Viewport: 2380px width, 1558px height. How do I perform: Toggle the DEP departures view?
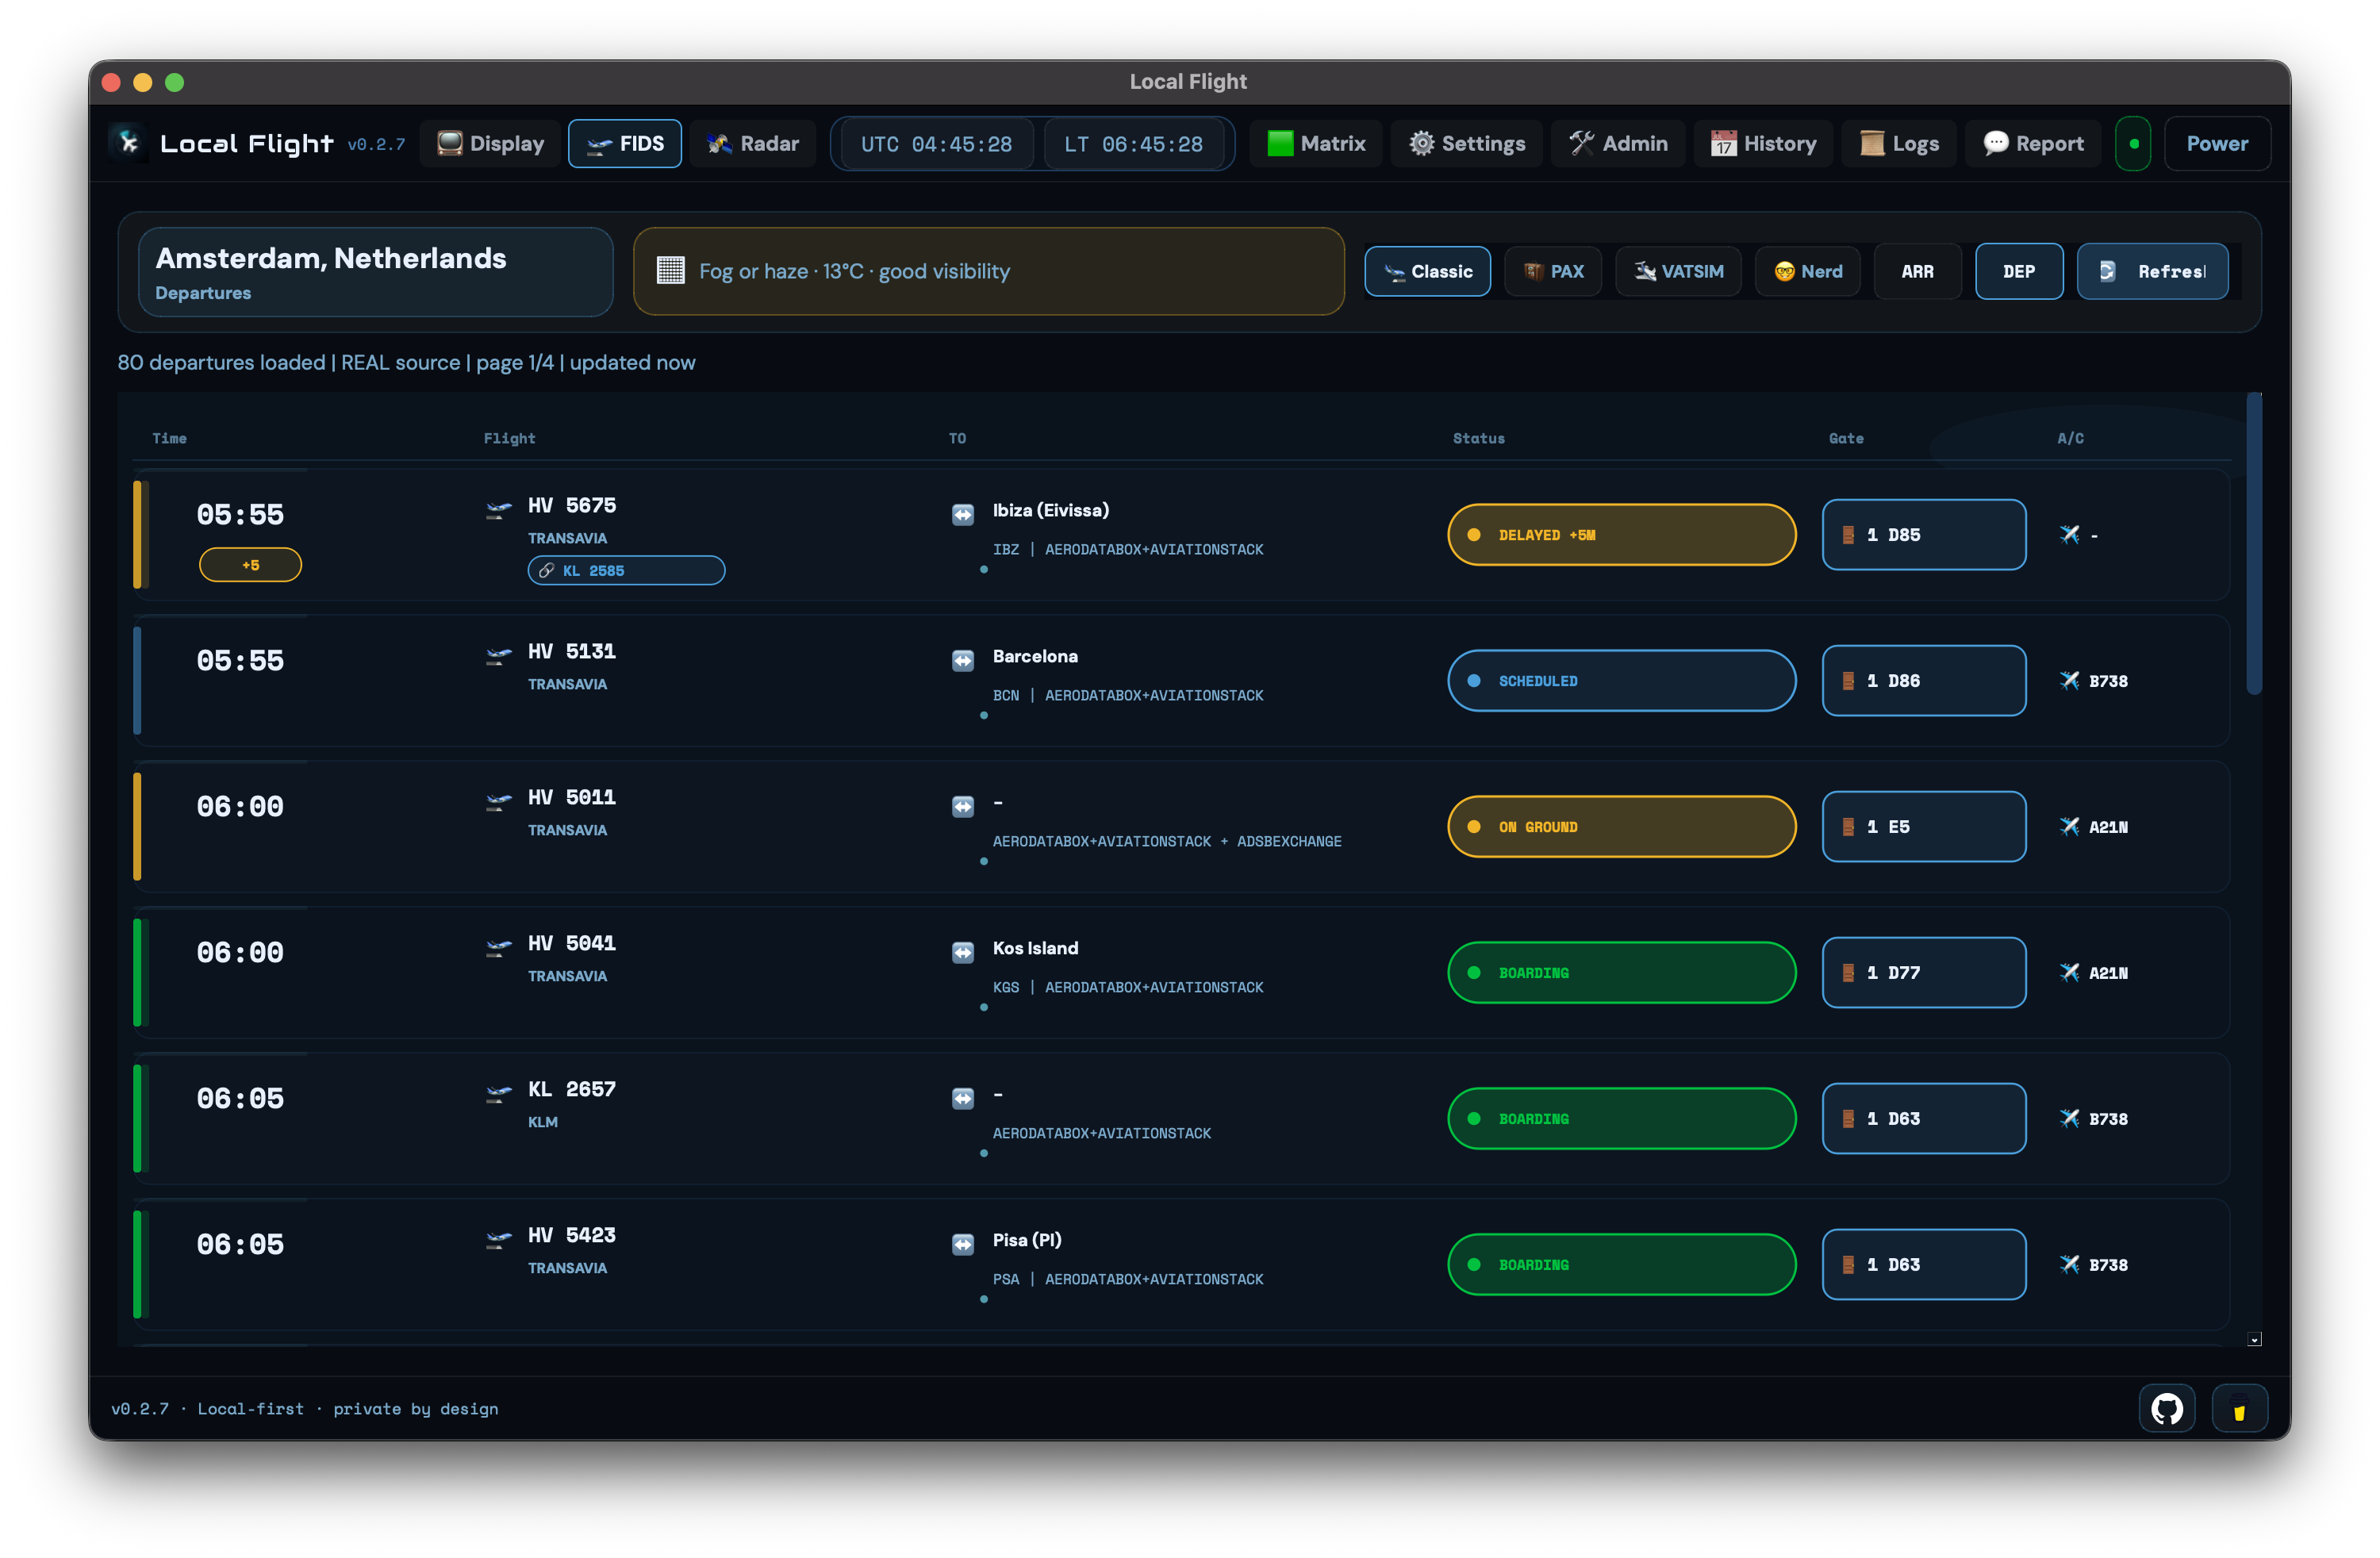(x=2018, y=271)
